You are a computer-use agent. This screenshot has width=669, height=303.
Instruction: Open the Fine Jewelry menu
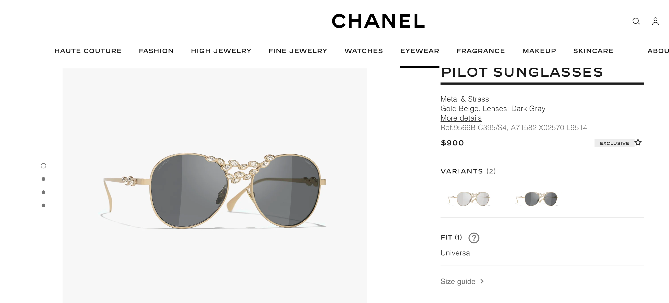point(298,51)
